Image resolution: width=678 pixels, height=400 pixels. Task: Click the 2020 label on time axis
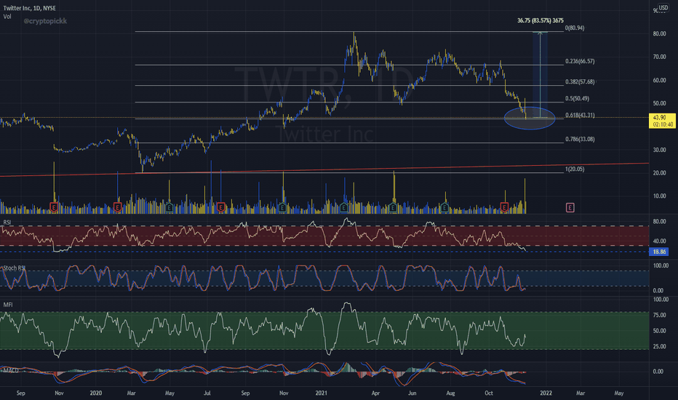coord(96,393)
